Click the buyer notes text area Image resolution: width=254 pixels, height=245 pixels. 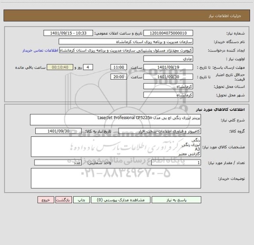pos(116,178)
